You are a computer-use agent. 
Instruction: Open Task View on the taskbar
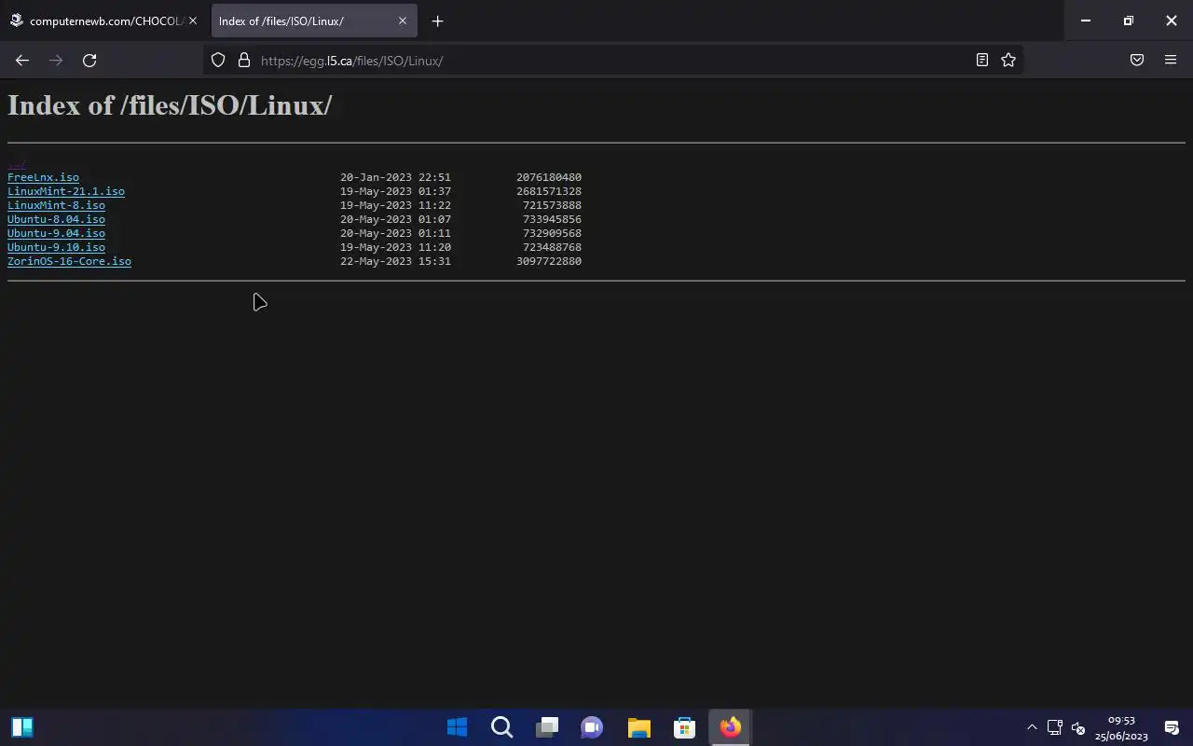547,727
